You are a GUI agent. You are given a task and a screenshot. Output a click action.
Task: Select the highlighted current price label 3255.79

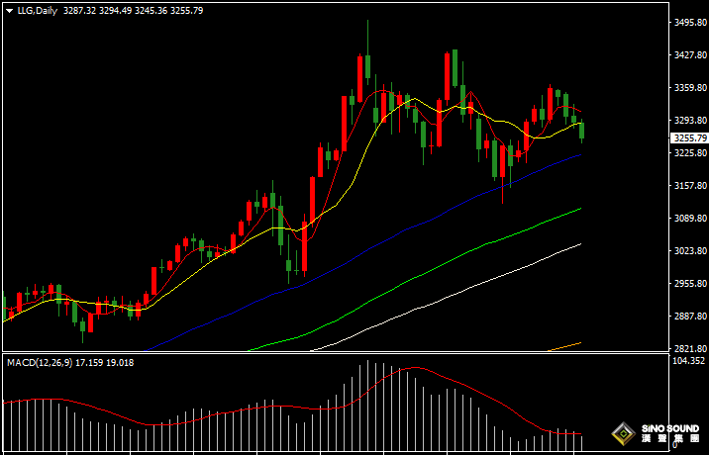687,138
